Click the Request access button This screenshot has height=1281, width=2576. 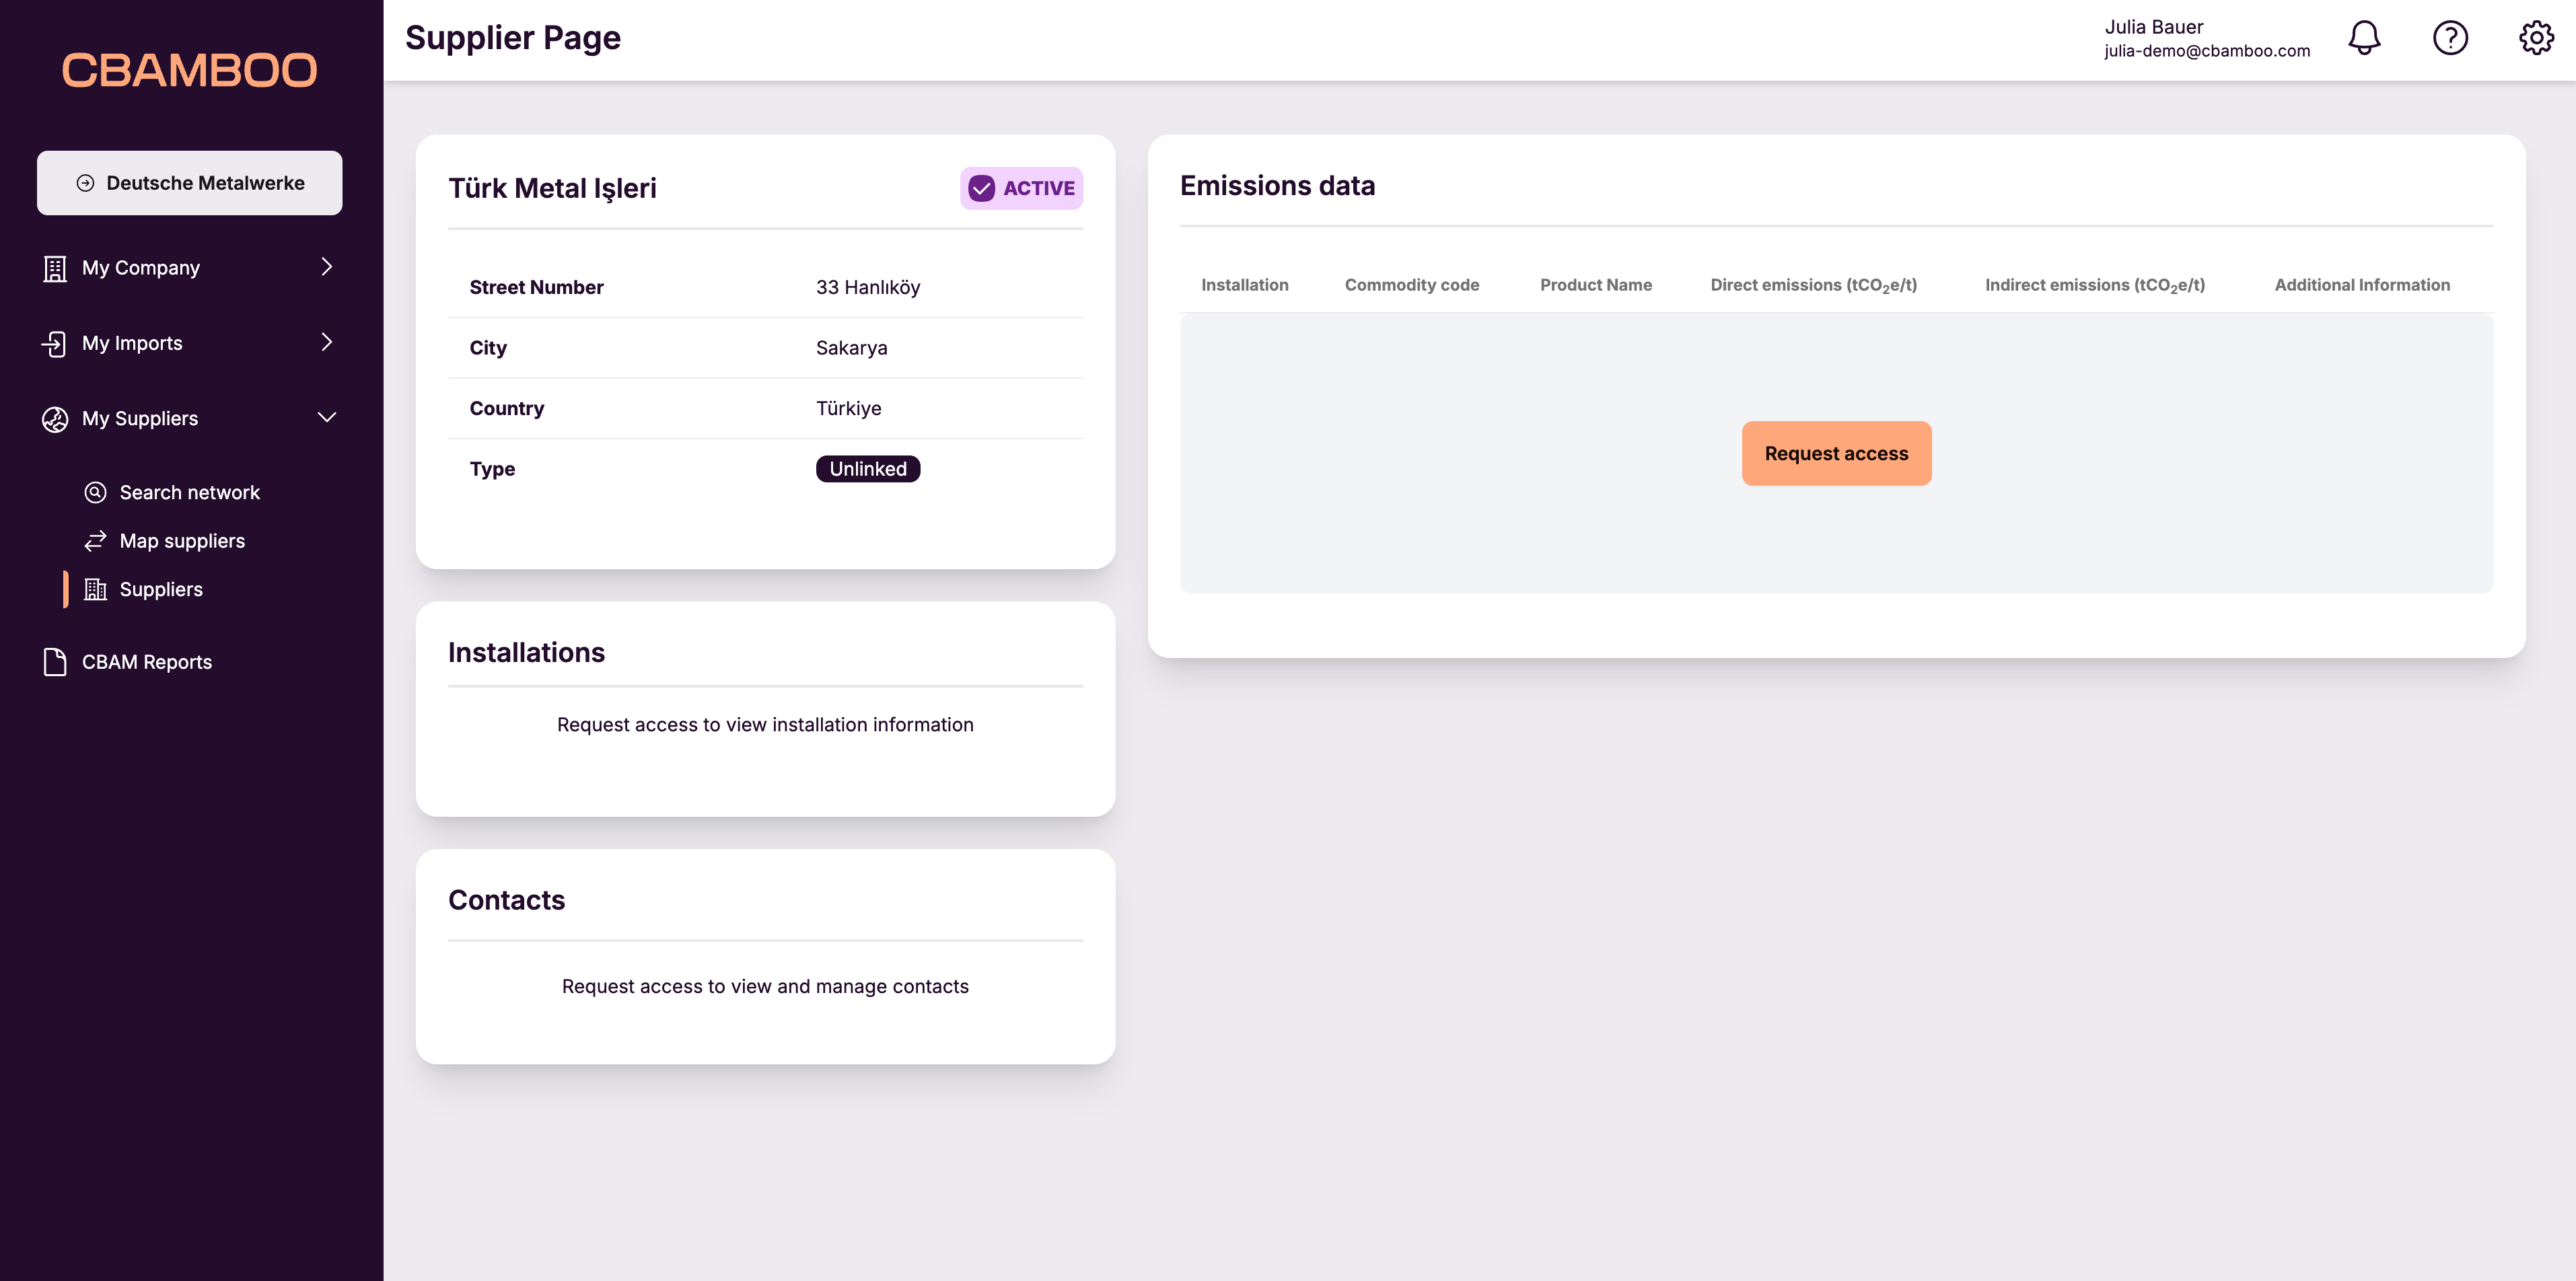click(x=1836, y=453)
